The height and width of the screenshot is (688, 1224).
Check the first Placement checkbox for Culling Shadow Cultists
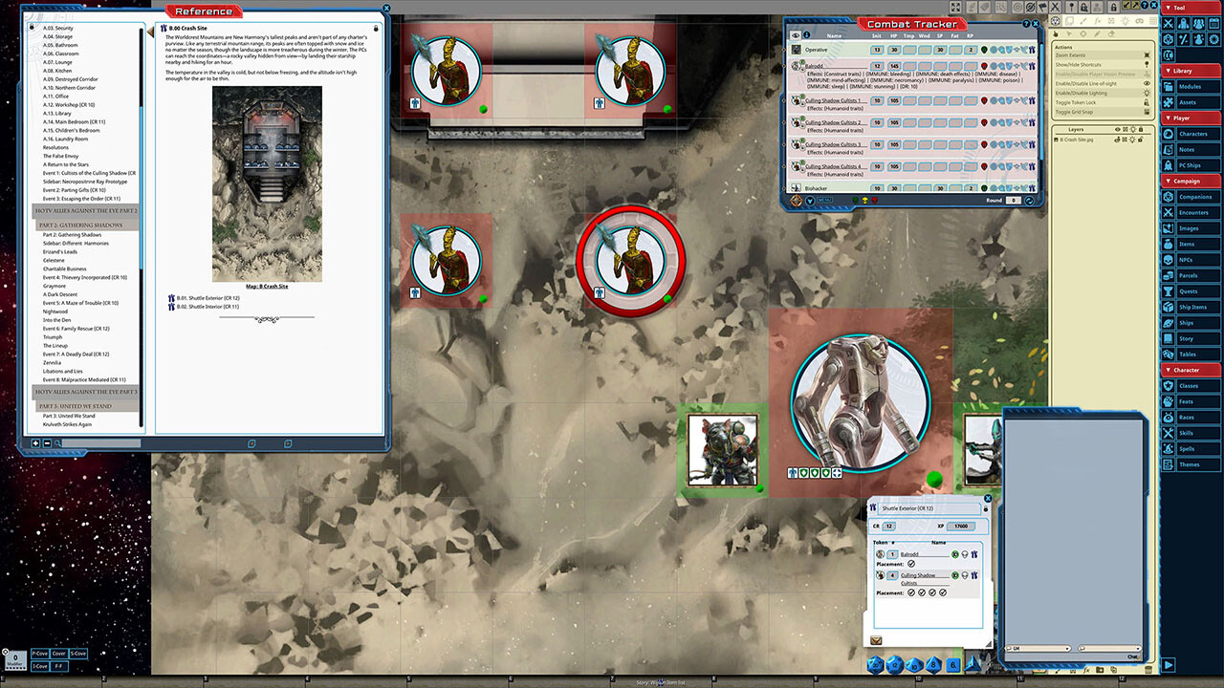(910, 591)
